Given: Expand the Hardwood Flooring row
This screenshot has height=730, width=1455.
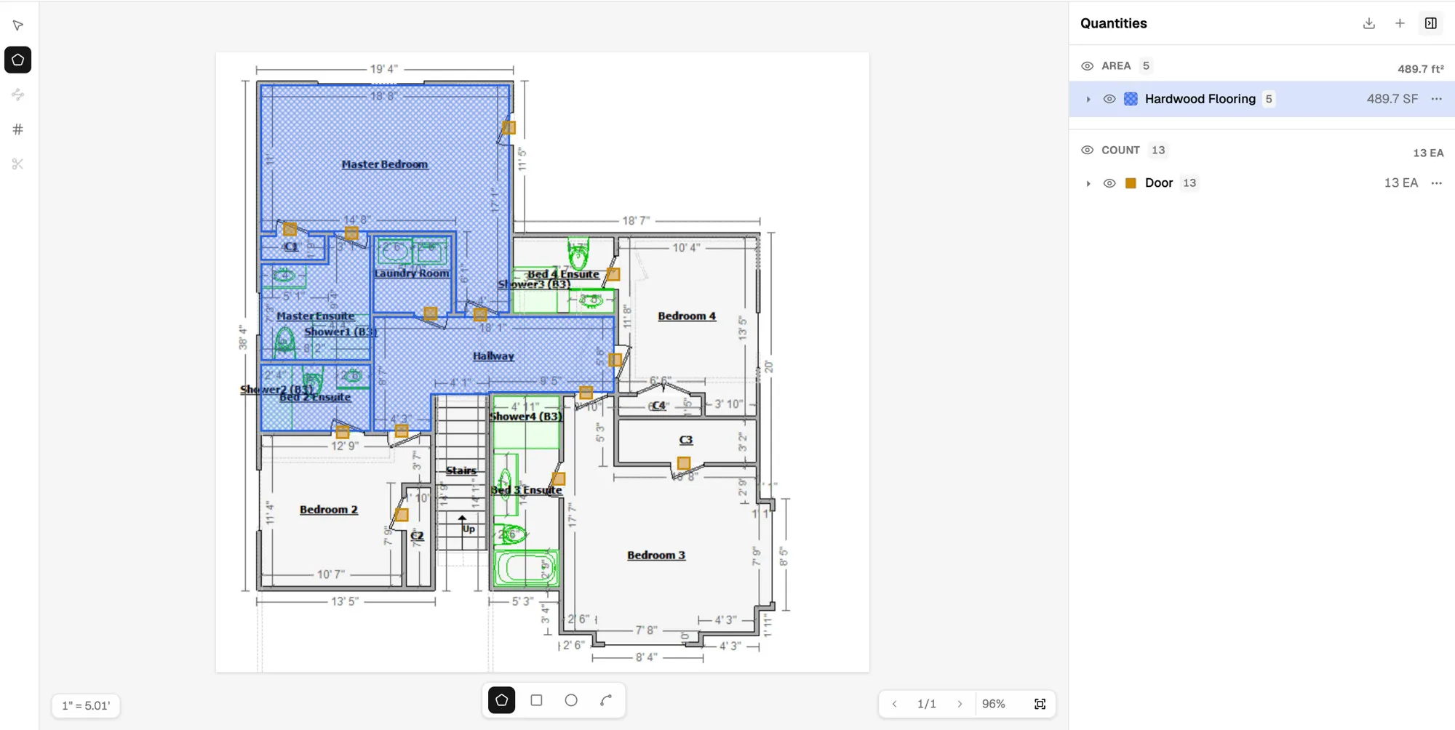Looking at the screenshot, I should [1088, 100].
